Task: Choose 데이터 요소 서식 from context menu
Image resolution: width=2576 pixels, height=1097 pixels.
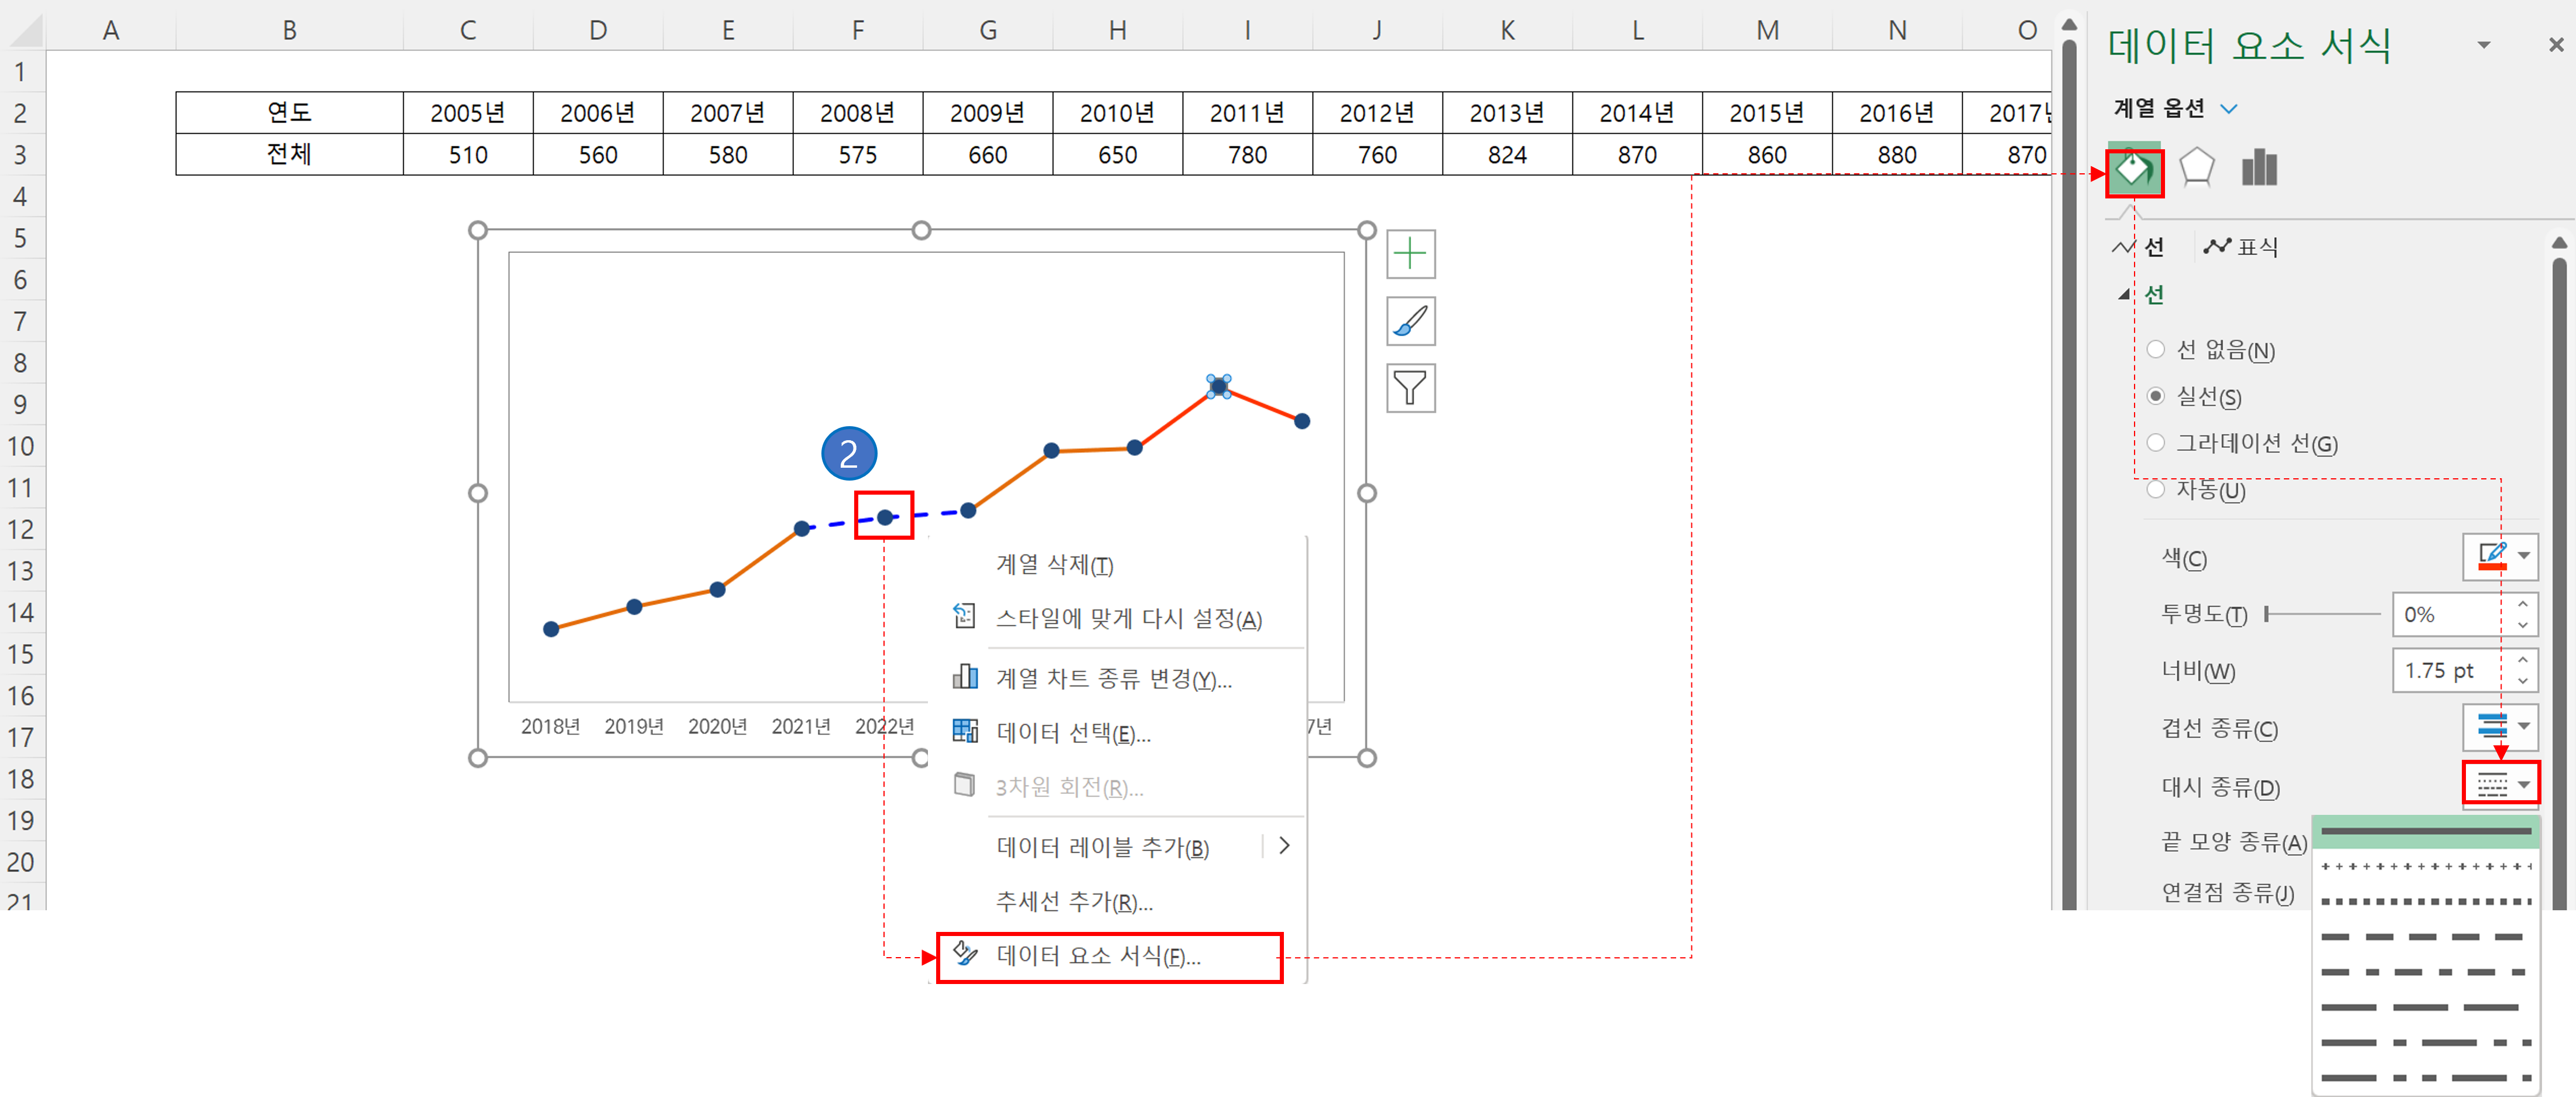Action: click(1098, 956)
